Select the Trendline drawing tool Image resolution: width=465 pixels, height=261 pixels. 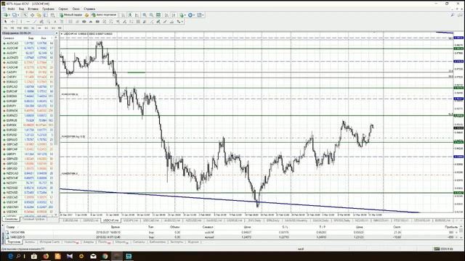tap(35, 22)
